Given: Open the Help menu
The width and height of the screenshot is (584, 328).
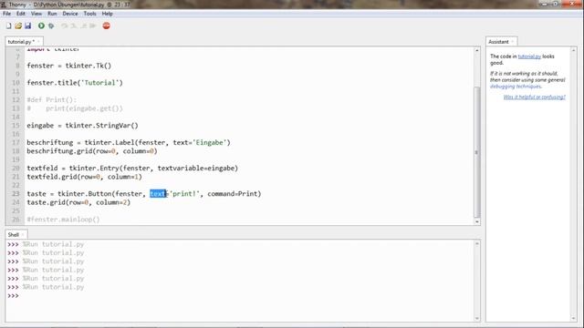Looking at the screenshot, I should (x=107, y=14).
